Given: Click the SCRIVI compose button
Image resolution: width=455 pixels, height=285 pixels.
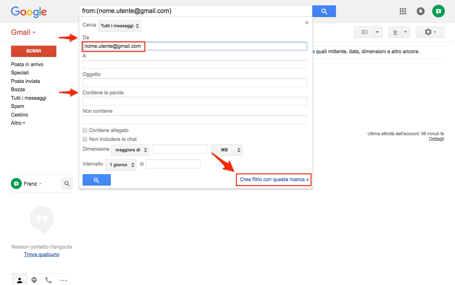Looking at the screenshot, I should pos(34,51).
